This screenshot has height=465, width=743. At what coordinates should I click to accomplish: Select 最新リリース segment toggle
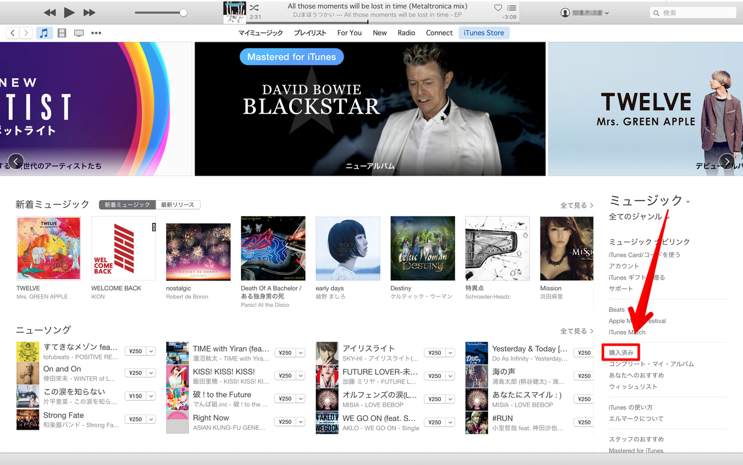point(178,205)
